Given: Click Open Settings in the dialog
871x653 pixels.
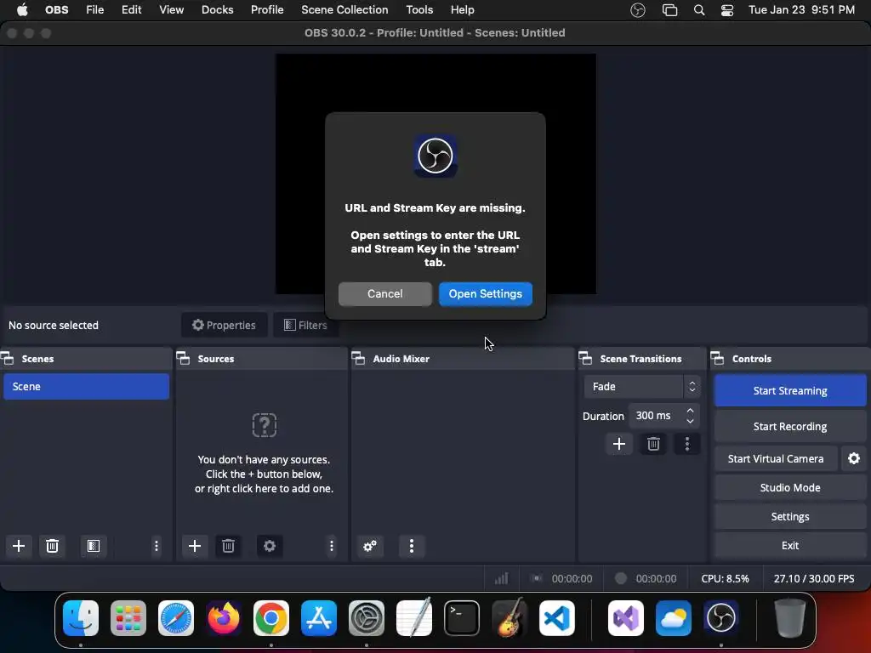Looking at the screenshot, I should click(x=486, y=293).
